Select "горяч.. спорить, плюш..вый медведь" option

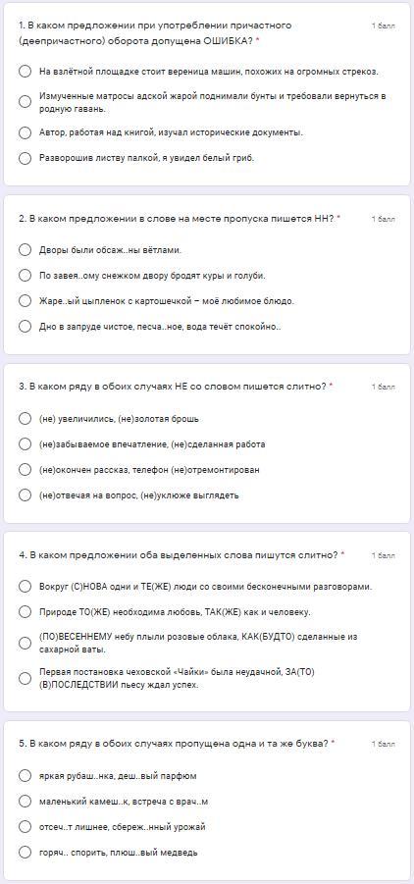[x=25, y=852]
